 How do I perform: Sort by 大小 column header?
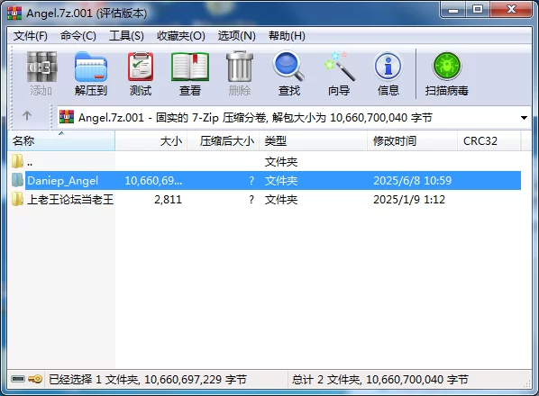pos(151,140)
